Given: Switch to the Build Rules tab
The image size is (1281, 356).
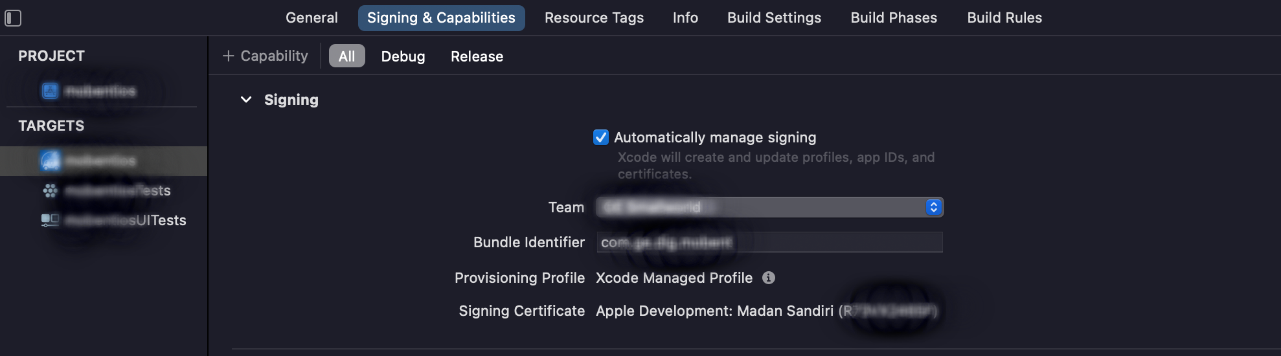Looking at the screenshot, I should (1004, 18).
